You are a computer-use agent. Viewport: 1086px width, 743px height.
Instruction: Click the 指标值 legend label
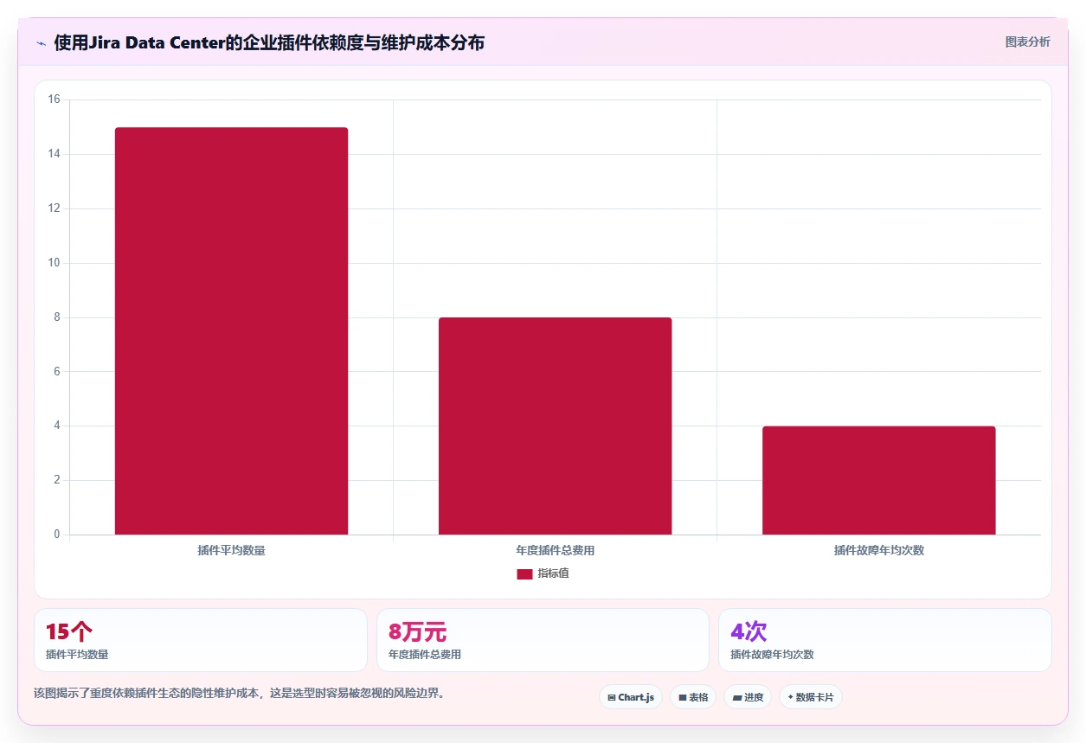pyautogui.click(x=553, y=573)
